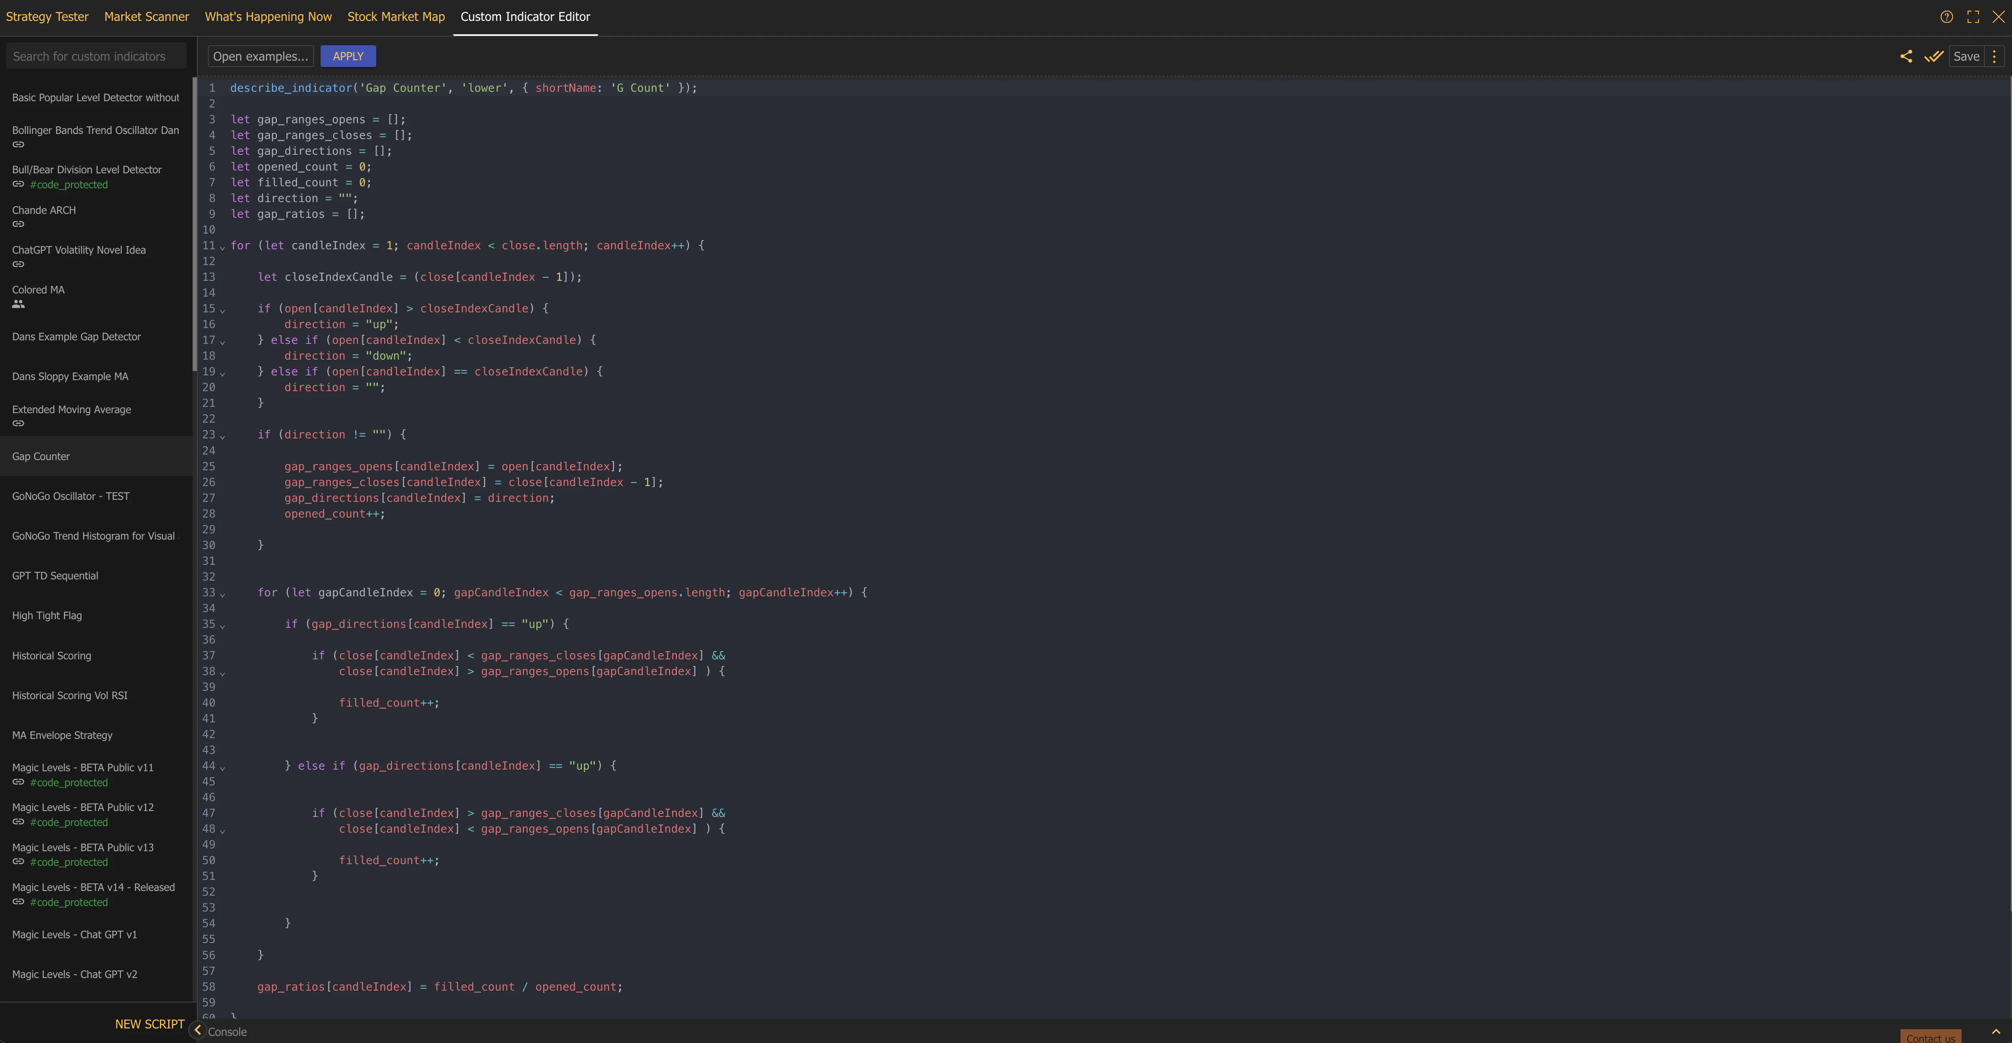Expand console with bottom-right up arrow
This screenshot has width=2012, height=1043.
(1995, 1031)
